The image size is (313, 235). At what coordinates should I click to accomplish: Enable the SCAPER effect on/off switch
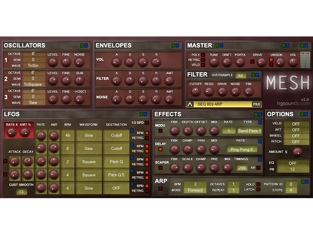pos(160,168)
